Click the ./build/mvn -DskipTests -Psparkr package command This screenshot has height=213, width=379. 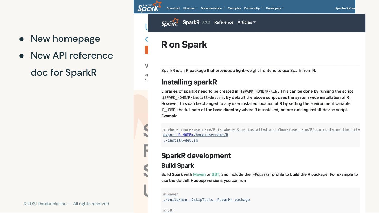206,200
